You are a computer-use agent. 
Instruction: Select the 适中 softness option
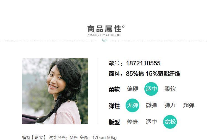pyautogui.click(x=151, y=89)
